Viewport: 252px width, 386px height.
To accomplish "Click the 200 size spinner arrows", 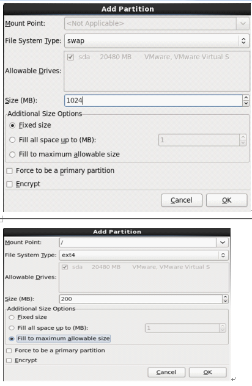I will click(225, 299).
